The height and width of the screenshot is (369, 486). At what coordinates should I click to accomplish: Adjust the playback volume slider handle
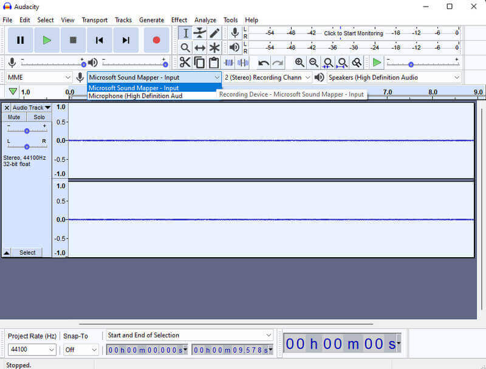[x=165, y=64]
